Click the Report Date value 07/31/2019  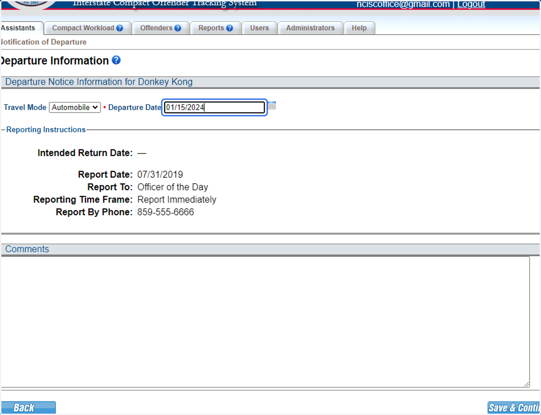tap(160, 175)
